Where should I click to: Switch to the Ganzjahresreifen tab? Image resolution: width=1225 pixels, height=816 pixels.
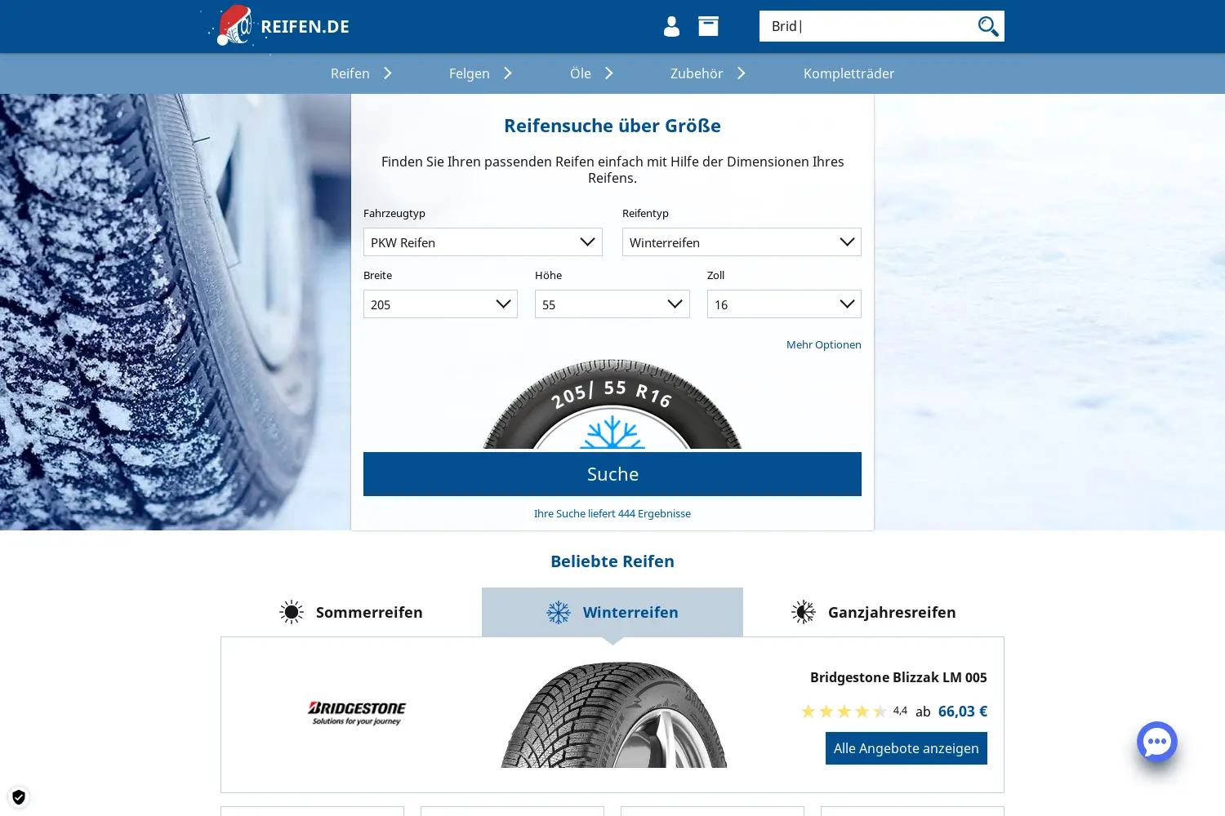874,612
